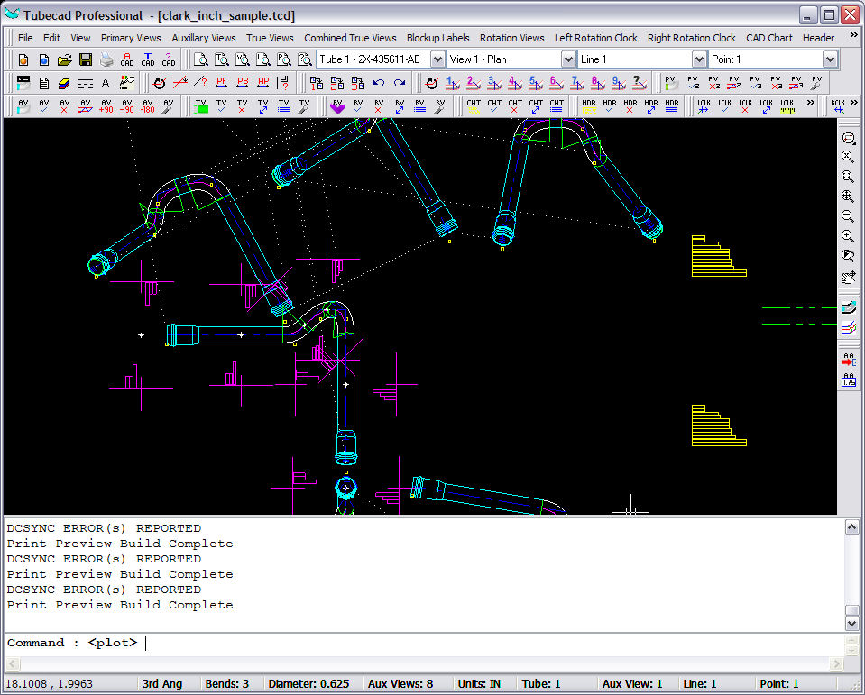The image size is (865, 695).
Task: Open the Primary Views menu
Action: click(131, 38)
